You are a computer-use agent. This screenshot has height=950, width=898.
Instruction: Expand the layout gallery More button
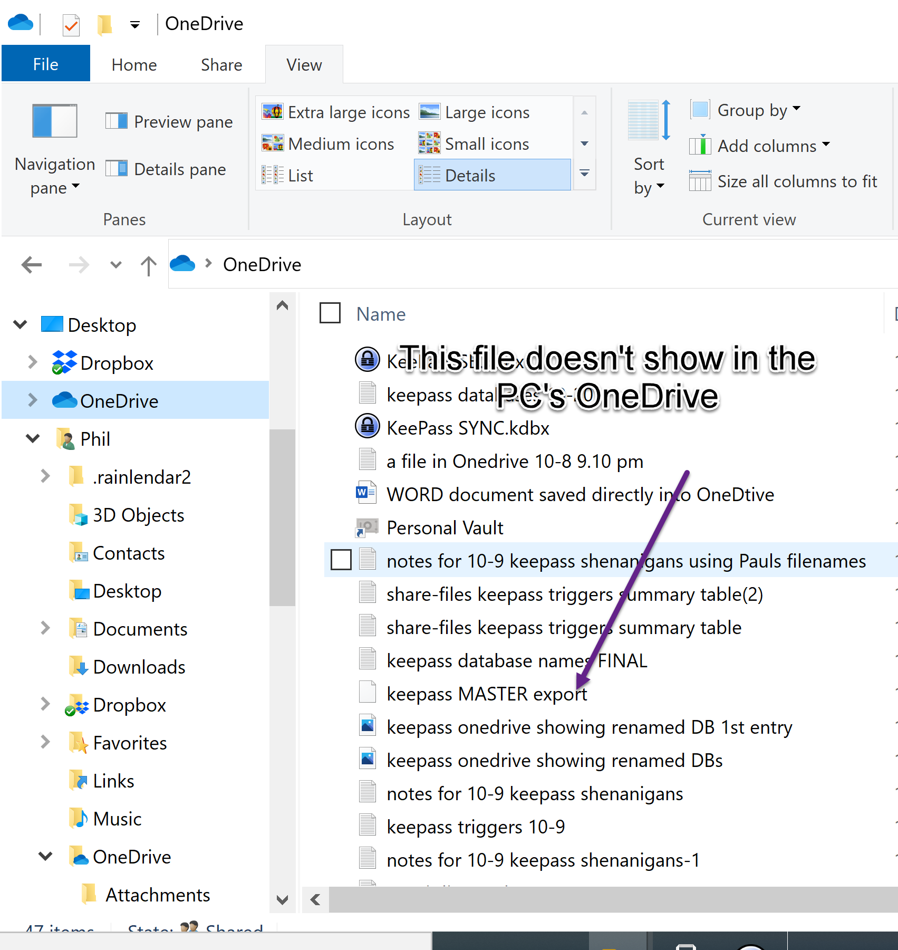[x=584, y=173]
